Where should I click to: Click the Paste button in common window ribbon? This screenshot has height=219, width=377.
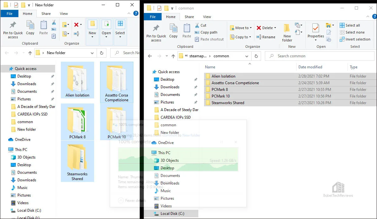pos(187,31)
